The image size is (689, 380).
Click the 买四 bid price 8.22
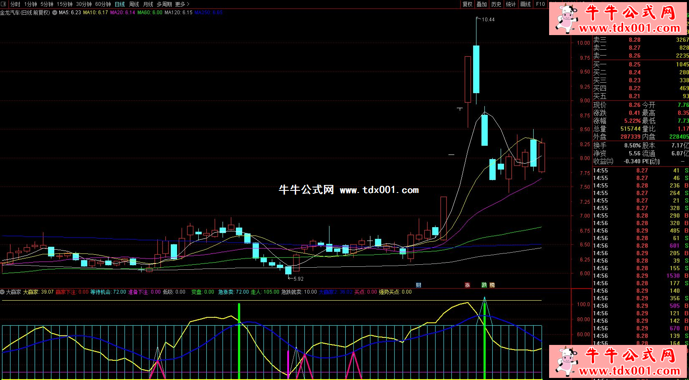pos(635,88)
